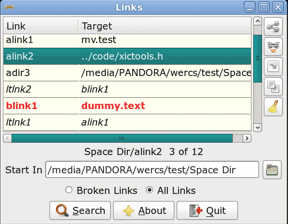Click the status text 'Space Dir/alink2 3 of 12'
Viewport: 288px width, 224px height.
144,152
